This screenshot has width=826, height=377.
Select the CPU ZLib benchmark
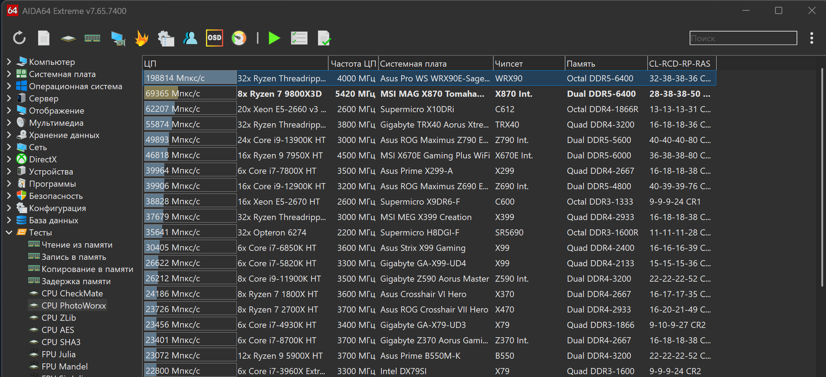pos(59,318)
